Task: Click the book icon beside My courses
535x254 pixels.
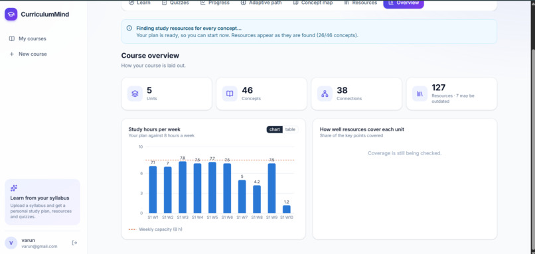Action: click(x=11, y=38)
